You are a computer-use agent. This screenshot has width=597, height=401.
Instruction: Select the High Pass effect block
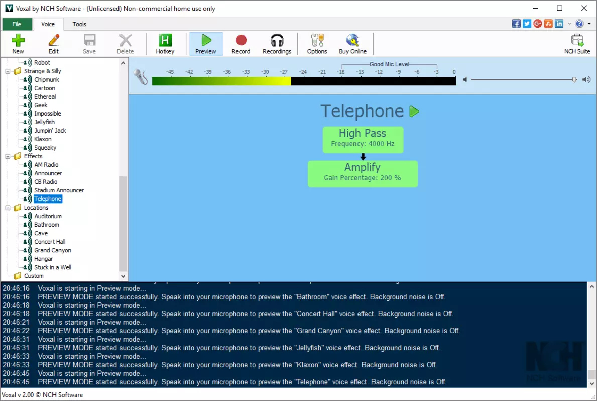coord(363,139)
